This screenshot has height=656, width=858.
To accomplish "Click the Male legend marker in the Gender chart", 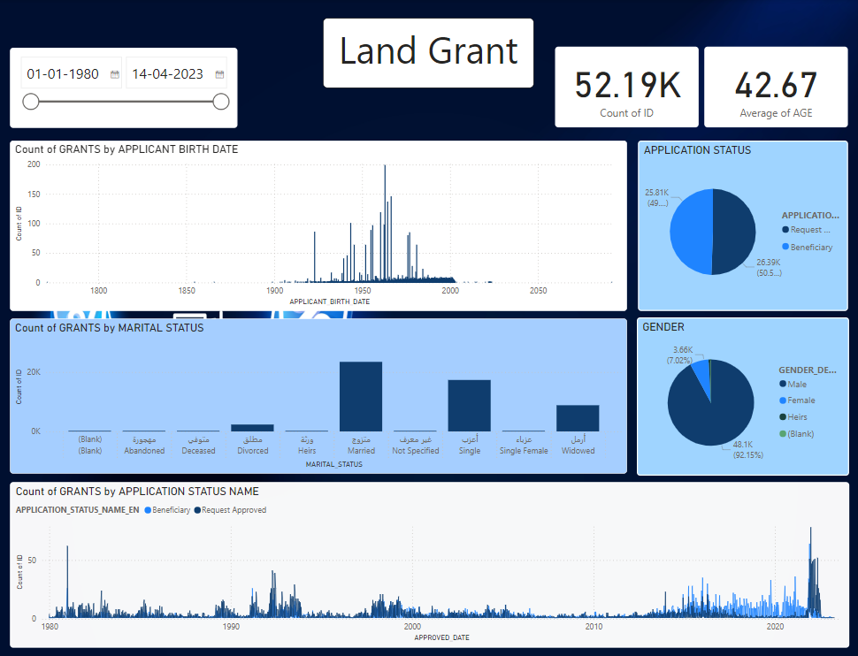I will [x=783, y=384].
